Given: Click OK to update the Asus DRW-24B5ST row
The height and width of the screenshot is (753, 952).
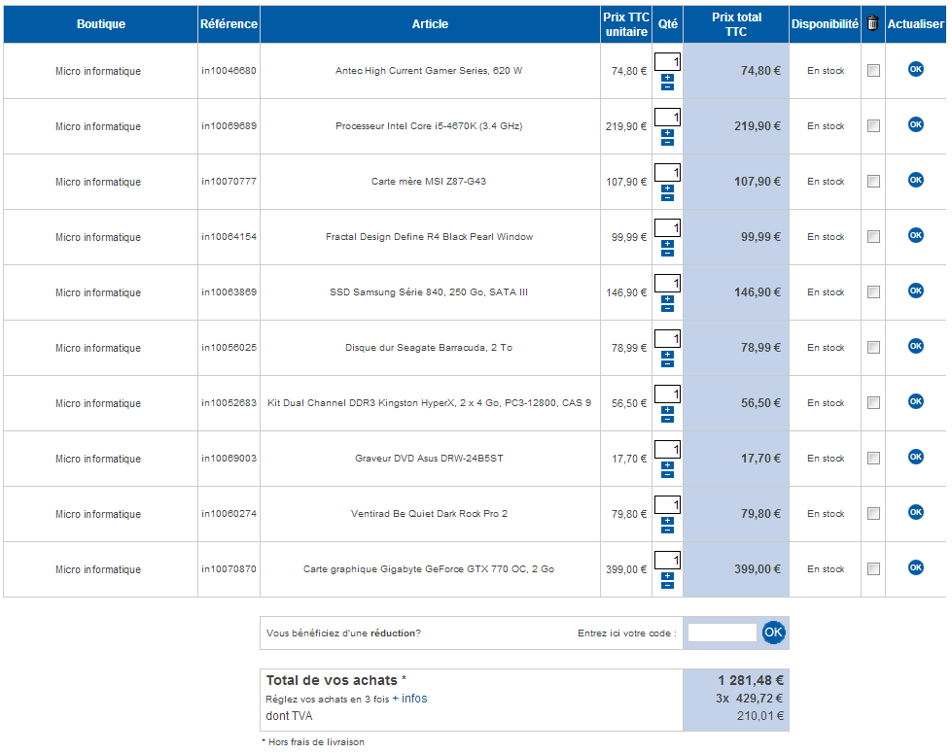Looking at the screenshot, I should [916, 457].
